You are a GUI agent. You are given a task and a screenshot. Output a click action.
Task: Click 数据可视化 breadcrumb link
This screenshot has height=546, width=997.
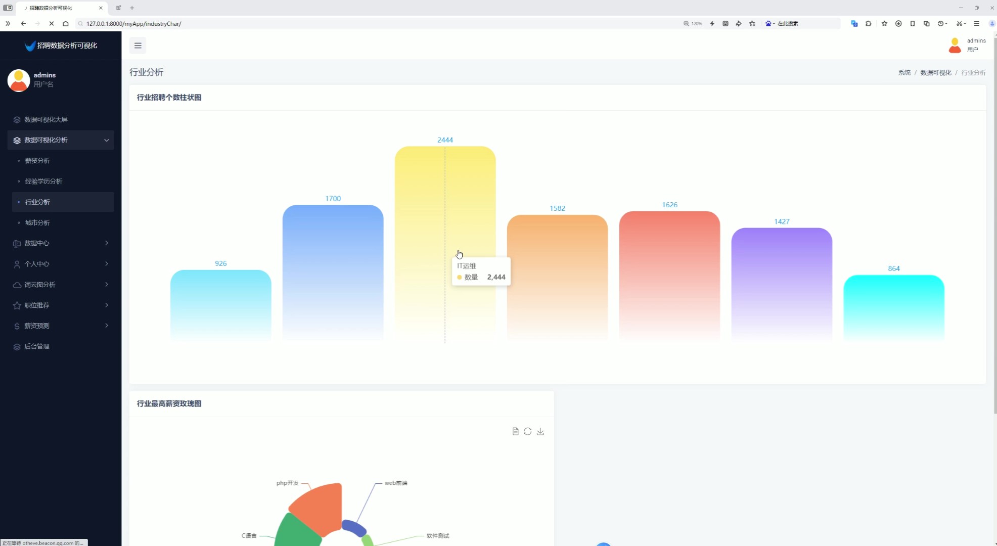click(935, 73)
